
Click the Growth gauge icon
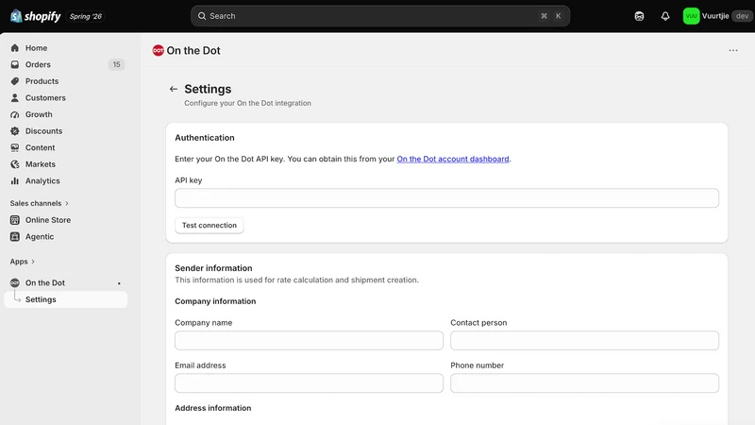point(15,114)
